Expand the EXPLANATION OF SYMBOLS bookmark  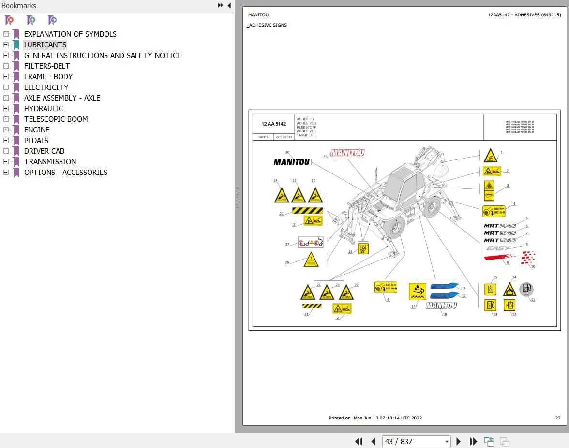tap(6, 34)
